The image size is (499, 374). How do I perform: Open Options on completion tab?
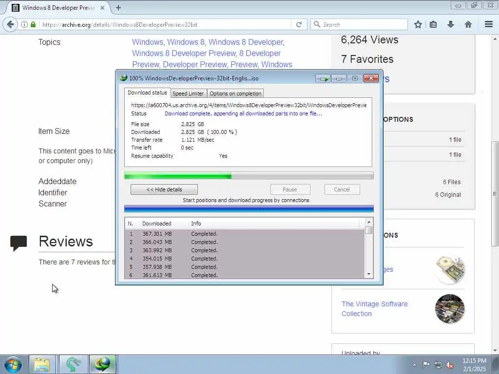click(235, 93)
